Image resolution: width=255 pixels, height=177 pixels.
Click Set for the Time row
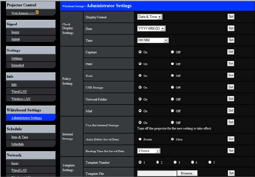231,40
